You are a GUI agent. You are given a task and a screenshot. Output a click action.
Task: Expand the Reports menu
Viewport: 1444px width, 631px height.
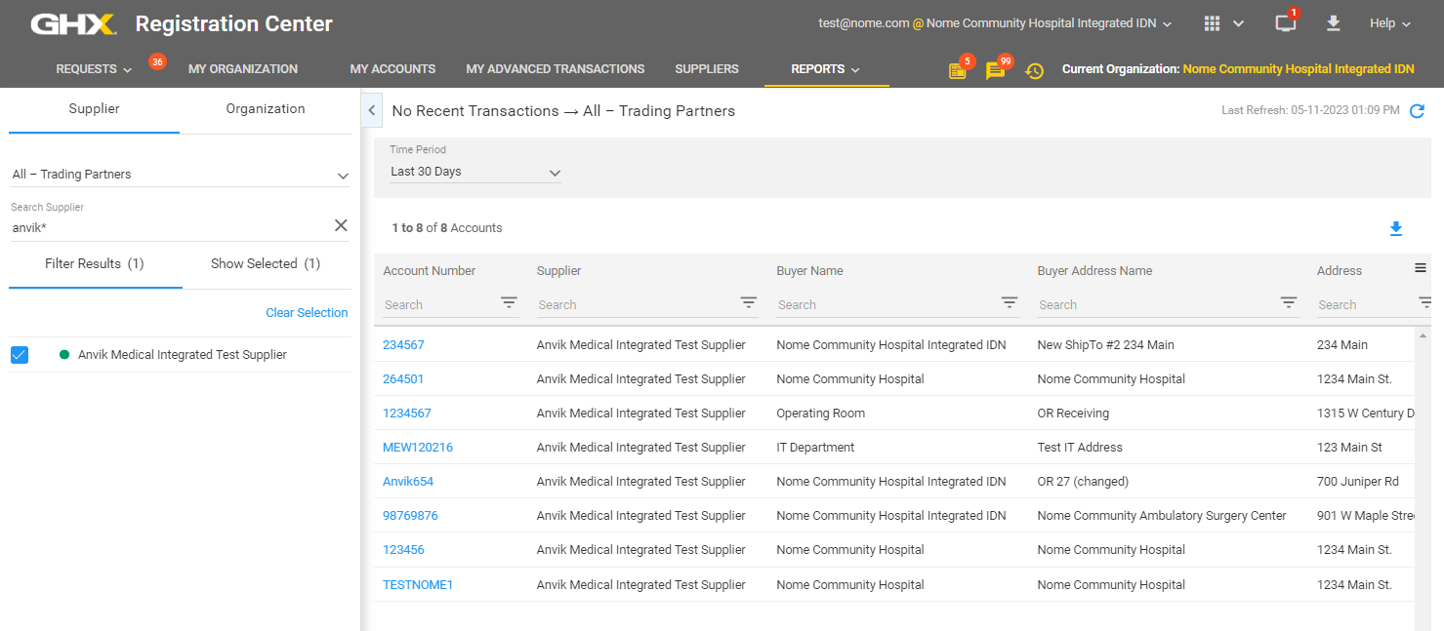(x=826, y=69)
